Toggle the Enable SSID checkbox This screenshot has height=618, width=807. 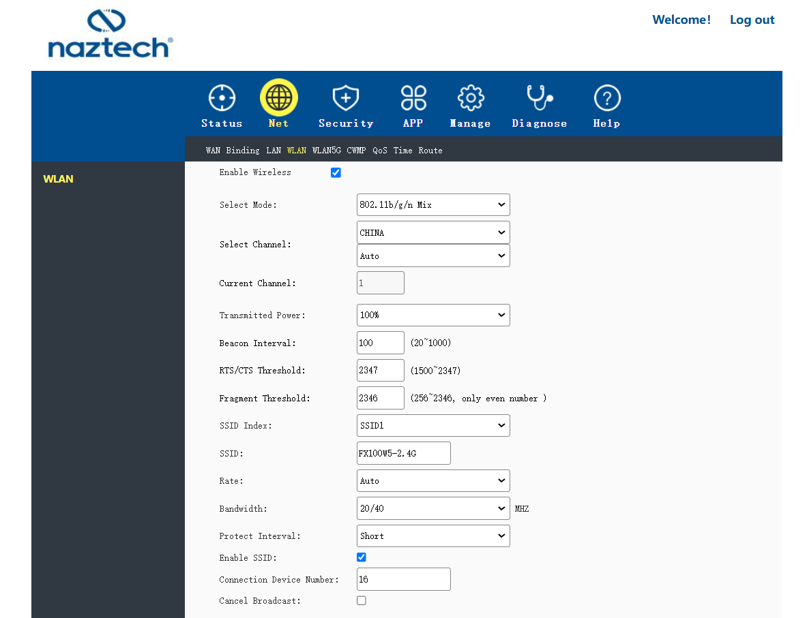tap(362, 557)
